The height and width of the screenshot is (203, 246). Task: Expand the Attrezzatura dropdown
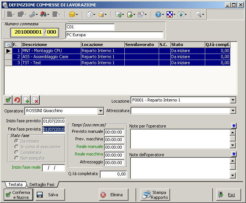click(233, 111)
